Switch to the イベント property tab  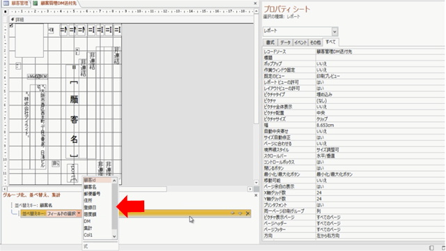coord(300,43)
